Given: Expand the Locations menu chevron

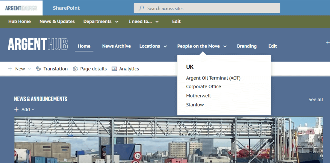Looking at the screenshot, I should tap(165, 46).
